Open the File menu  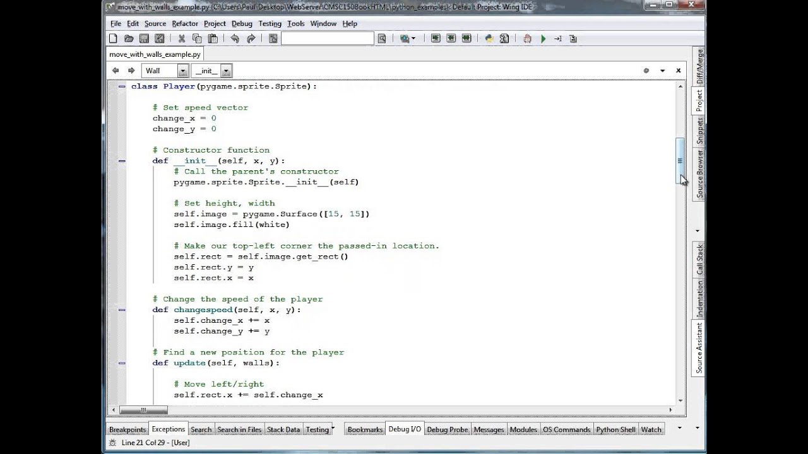click(x=116, y=23)
